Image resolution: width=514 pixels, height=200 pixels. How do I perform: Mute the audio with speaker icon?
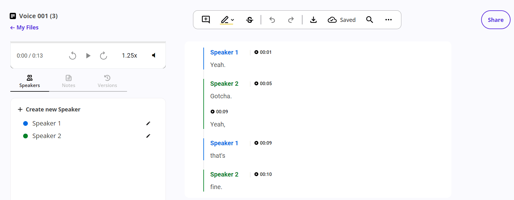tap(154, 55)
